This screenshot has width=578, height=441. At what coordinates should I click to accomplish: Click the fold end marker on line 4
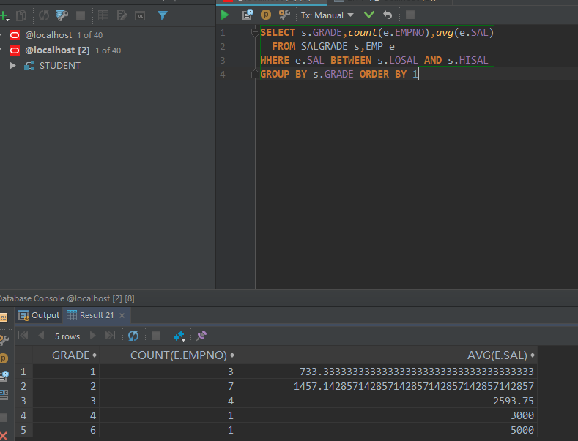pos(255,75)
